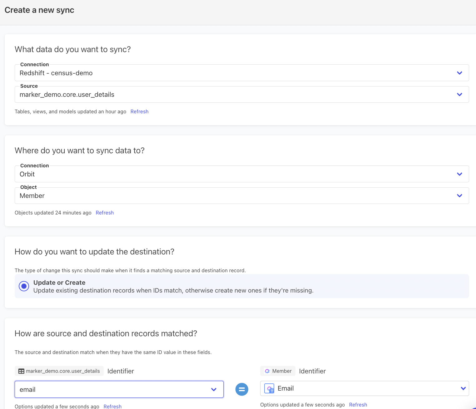This screenshot has height=409, width=476.
Task: Refresh destination identifier options
Action: pyautogui.click(x=358, y=405)
